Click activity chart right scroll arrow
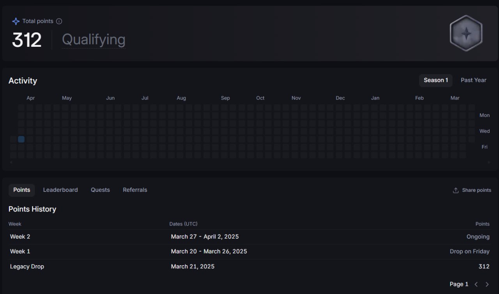The image size is (499, 294). tap(489, 162)
